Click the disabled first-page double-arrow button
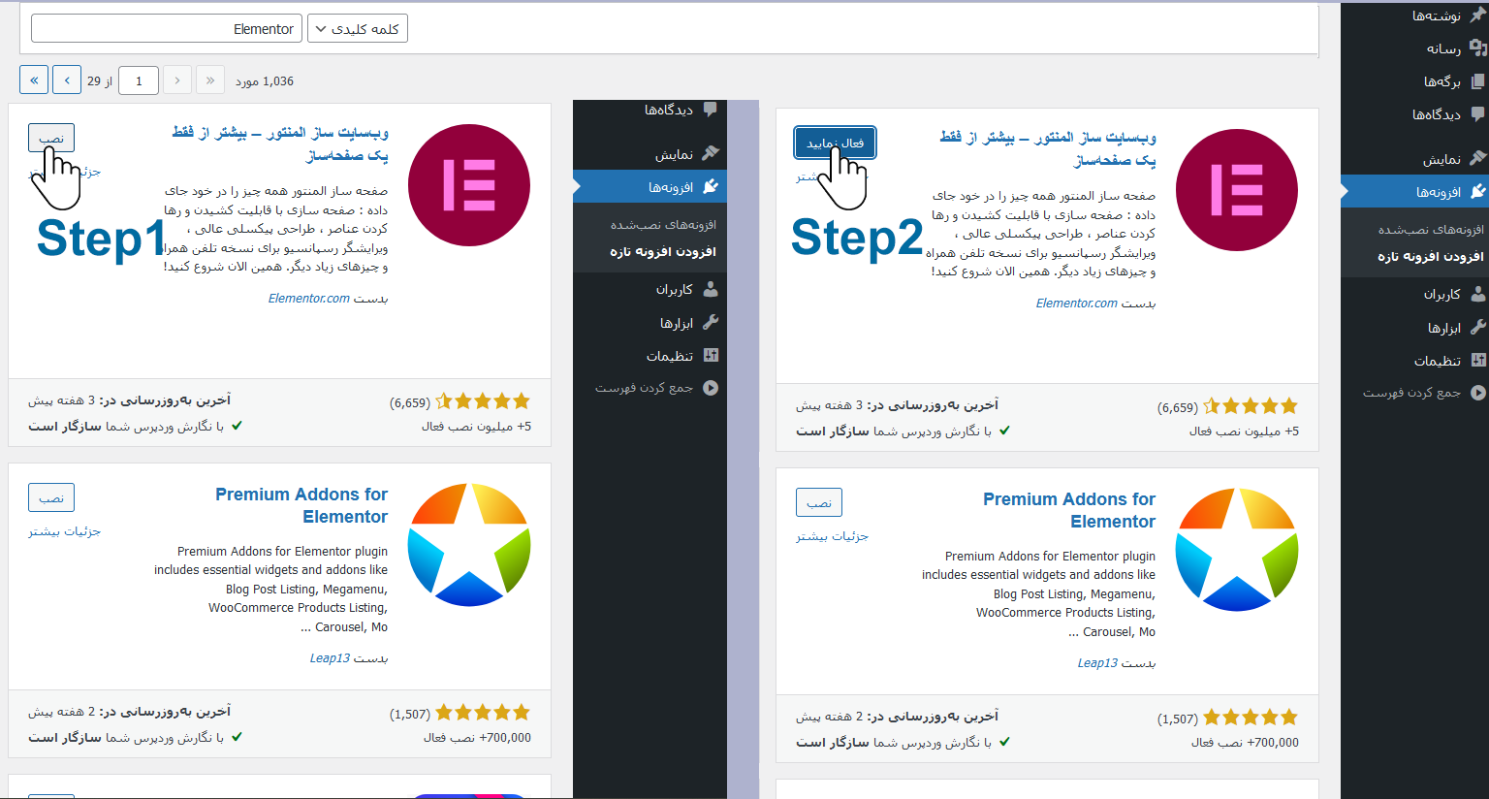Screen dimensions: 1489x799 click(210, 80)
